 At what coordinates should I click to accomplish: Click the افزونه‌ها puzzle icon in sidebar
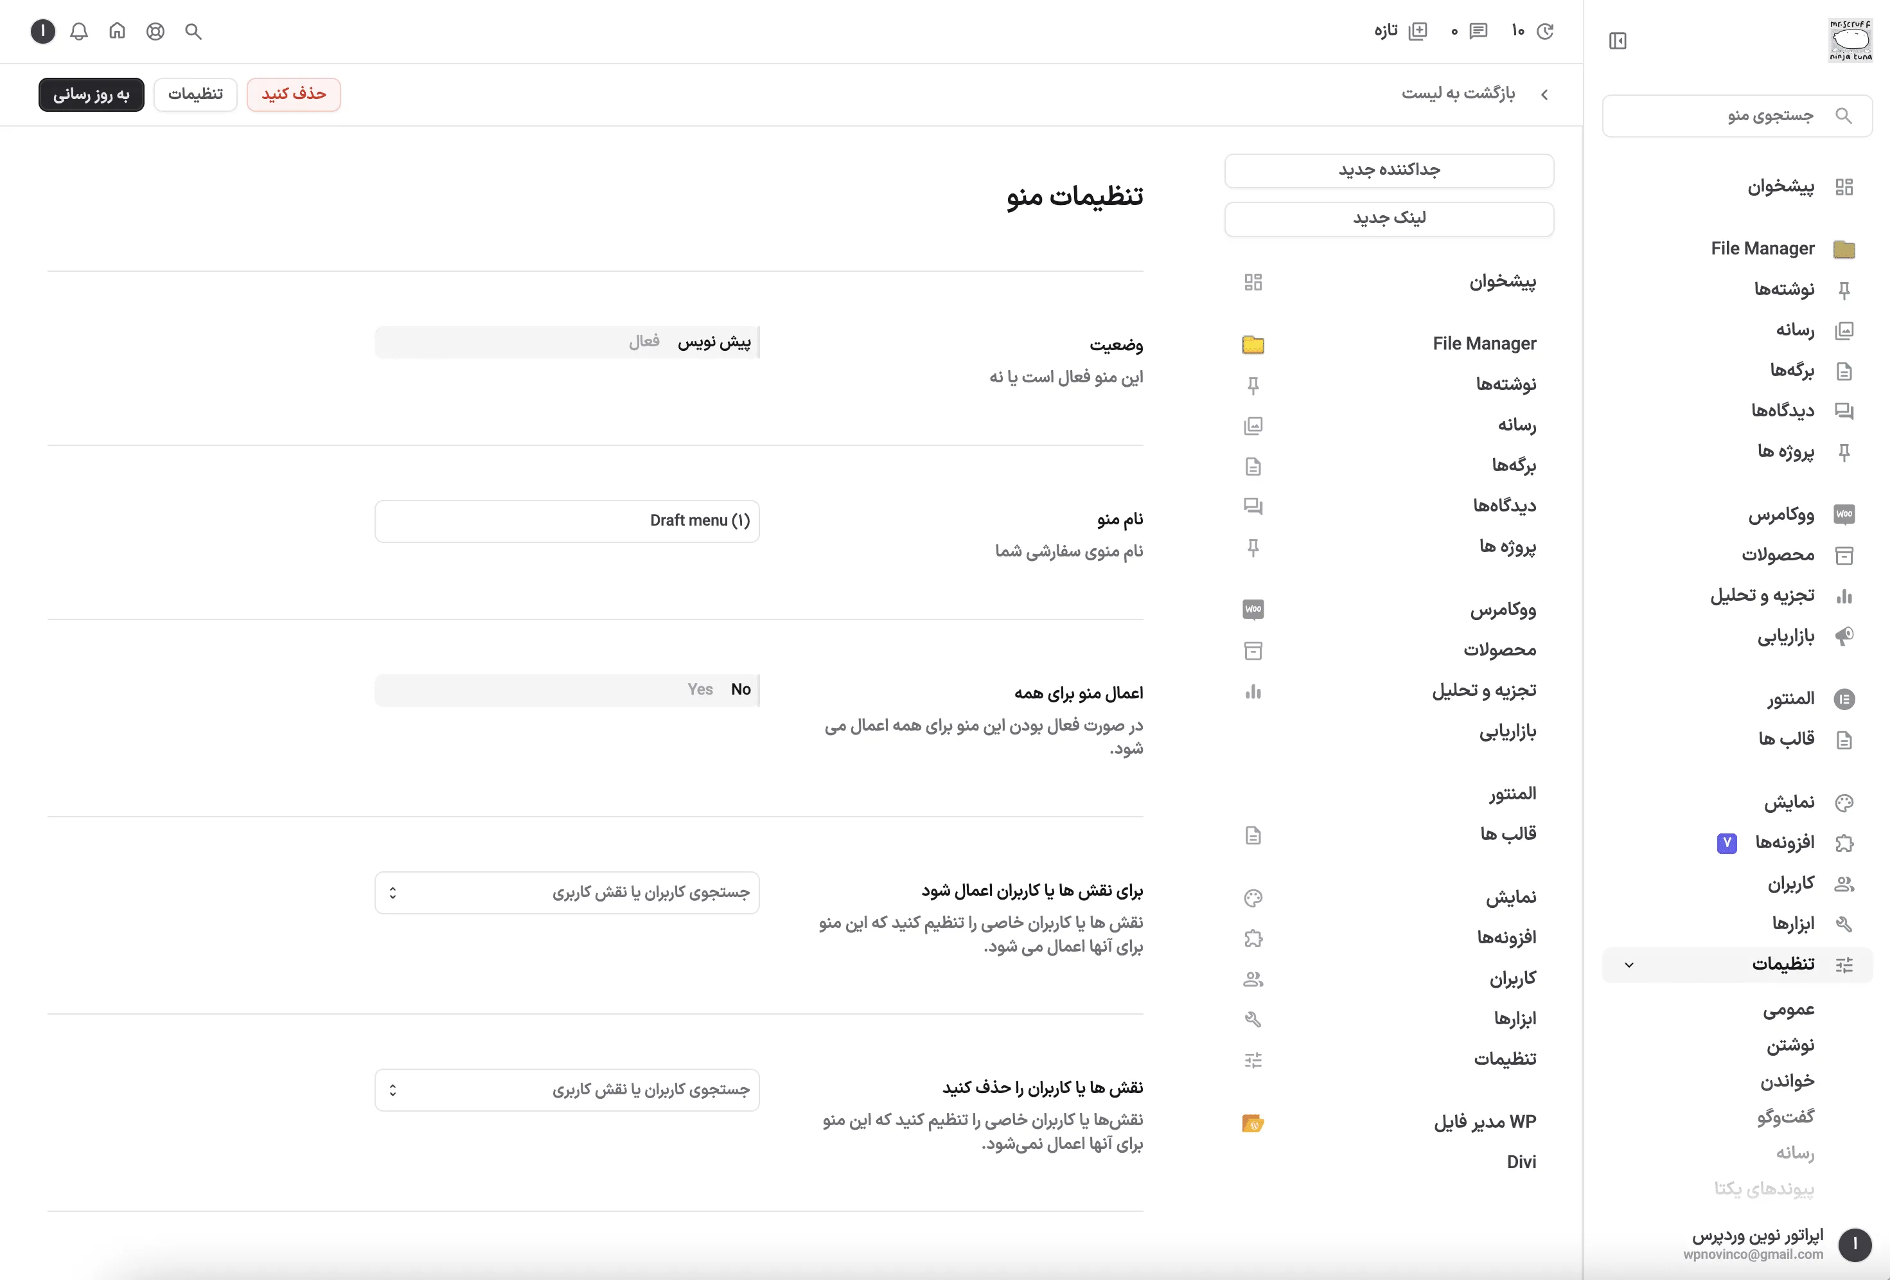click(1844, 843)
